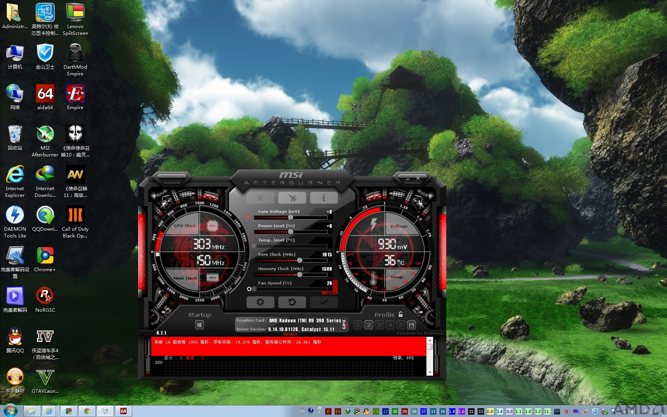667x417 pixels.
Task: Click fan speed gear icon beside slider
Action: (249, 289)
